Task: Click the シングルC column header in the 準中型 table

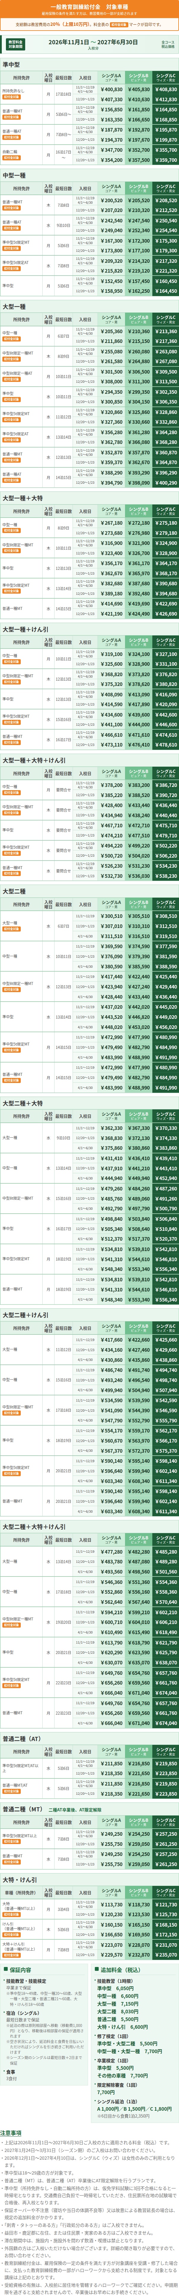Action: [166, 78]
